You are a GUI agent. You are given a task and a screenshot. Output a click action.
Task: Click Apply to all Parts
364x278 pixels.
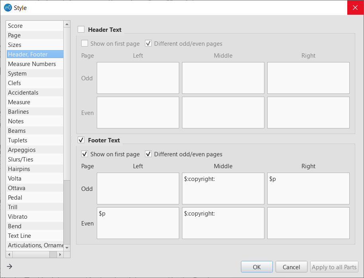[334, 267]
